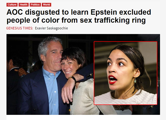Viewport: 166px width, 120px height.
Task: Click the words "trafficking ring" in the headline
Action: coord(120,20)
